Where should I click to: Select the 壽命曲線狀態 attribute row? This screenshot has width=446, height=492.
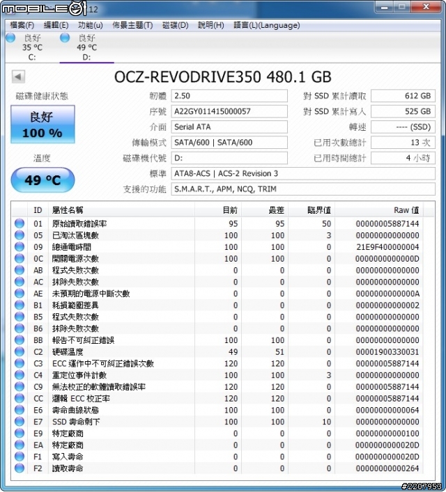point(217,410)
